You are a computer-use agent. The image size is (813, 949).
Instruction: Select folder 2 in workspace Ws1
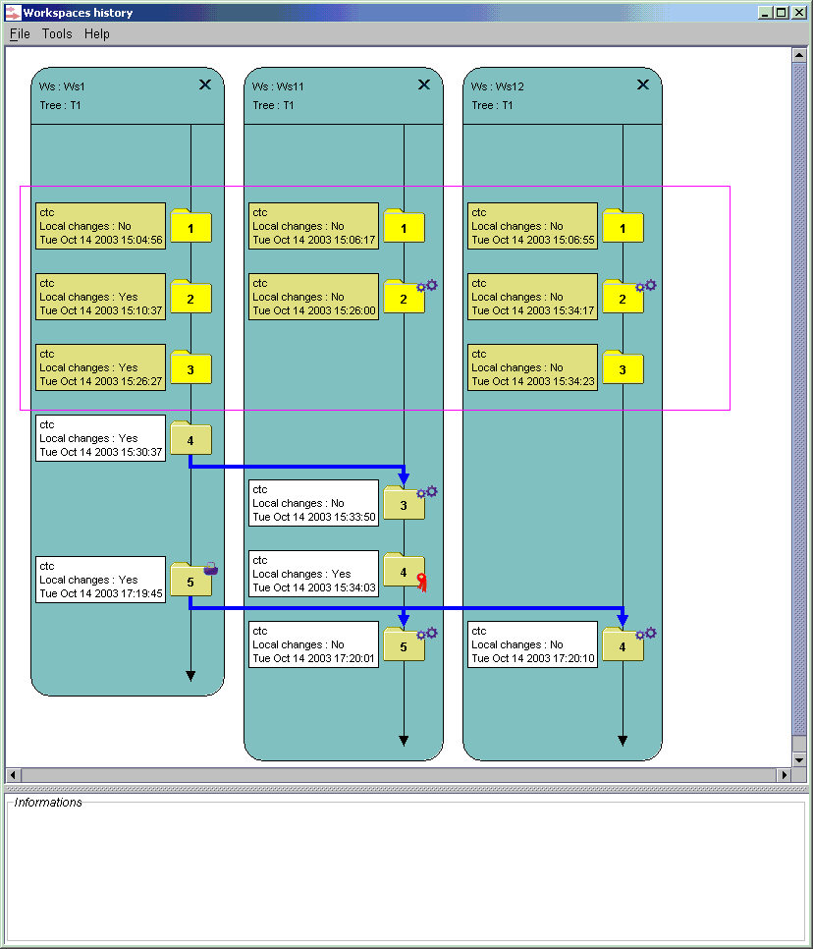[190, 297]
